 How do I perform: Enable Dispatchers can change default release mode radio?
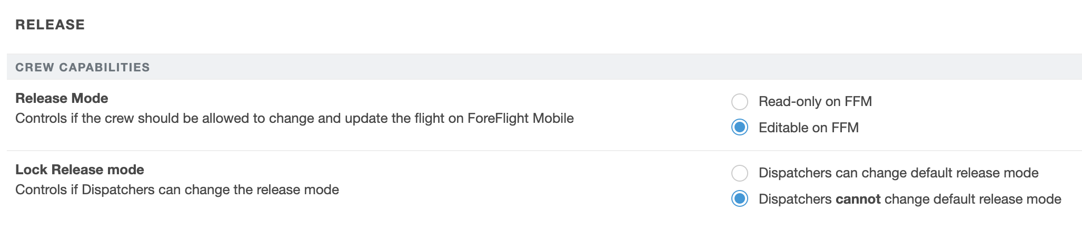739,173
